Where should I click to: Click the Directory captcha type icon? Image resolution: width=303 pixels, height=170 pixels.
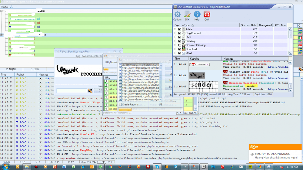click(x=184, y=41)
